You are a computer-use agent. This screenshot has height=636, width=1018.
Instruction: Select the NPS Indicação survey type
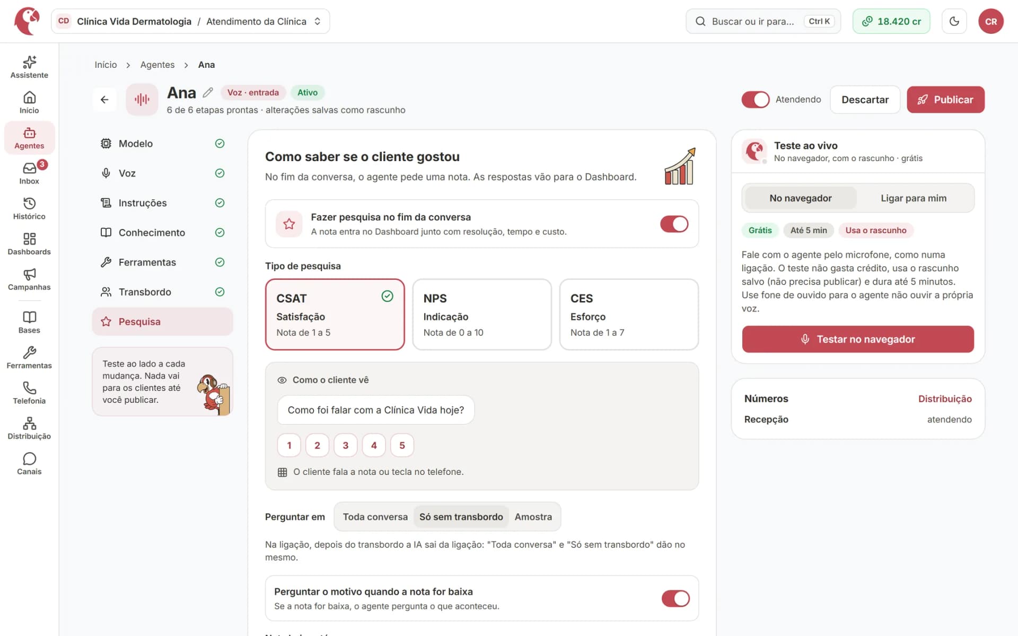point(481,314)
